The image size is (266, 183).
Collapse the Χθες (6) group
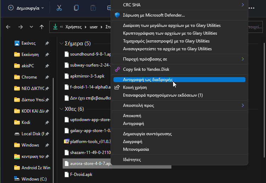[x=61, y=109]
